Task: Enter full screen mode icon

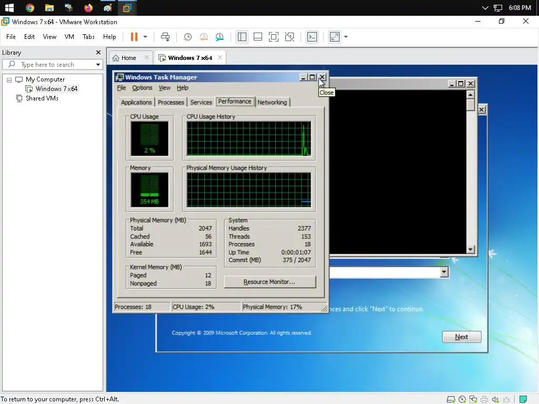Action: [x=274, y=37]
